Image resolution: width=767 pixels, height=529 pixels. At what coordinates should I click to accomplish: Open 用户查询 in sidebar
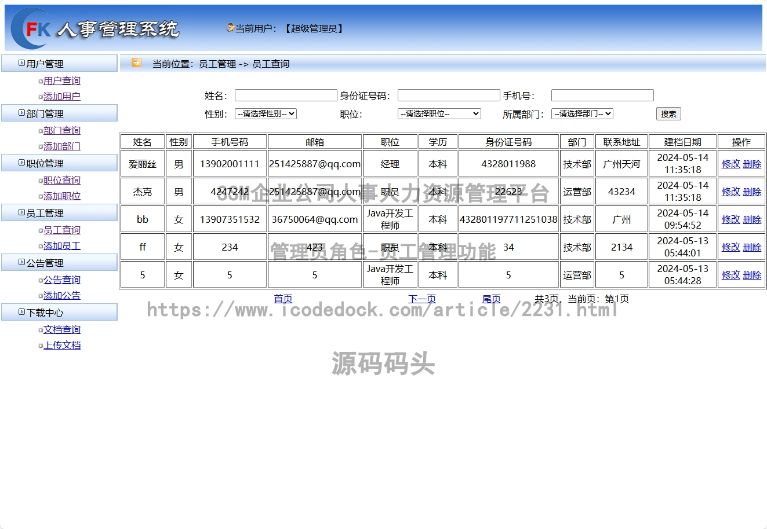pyautogui.click(x=62, y=80)
